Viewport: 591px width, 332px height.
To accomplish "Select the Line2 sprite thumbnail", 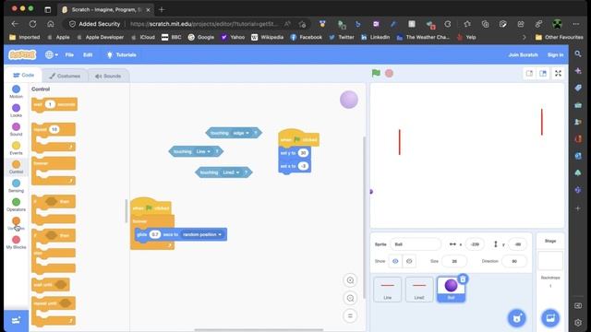I will click(x=419, y=290).
